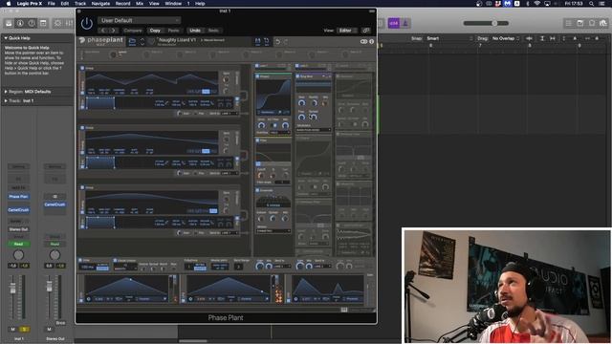Open the View Editor dropdown
Screen dimensions: 612x344
tap(347, 31)
